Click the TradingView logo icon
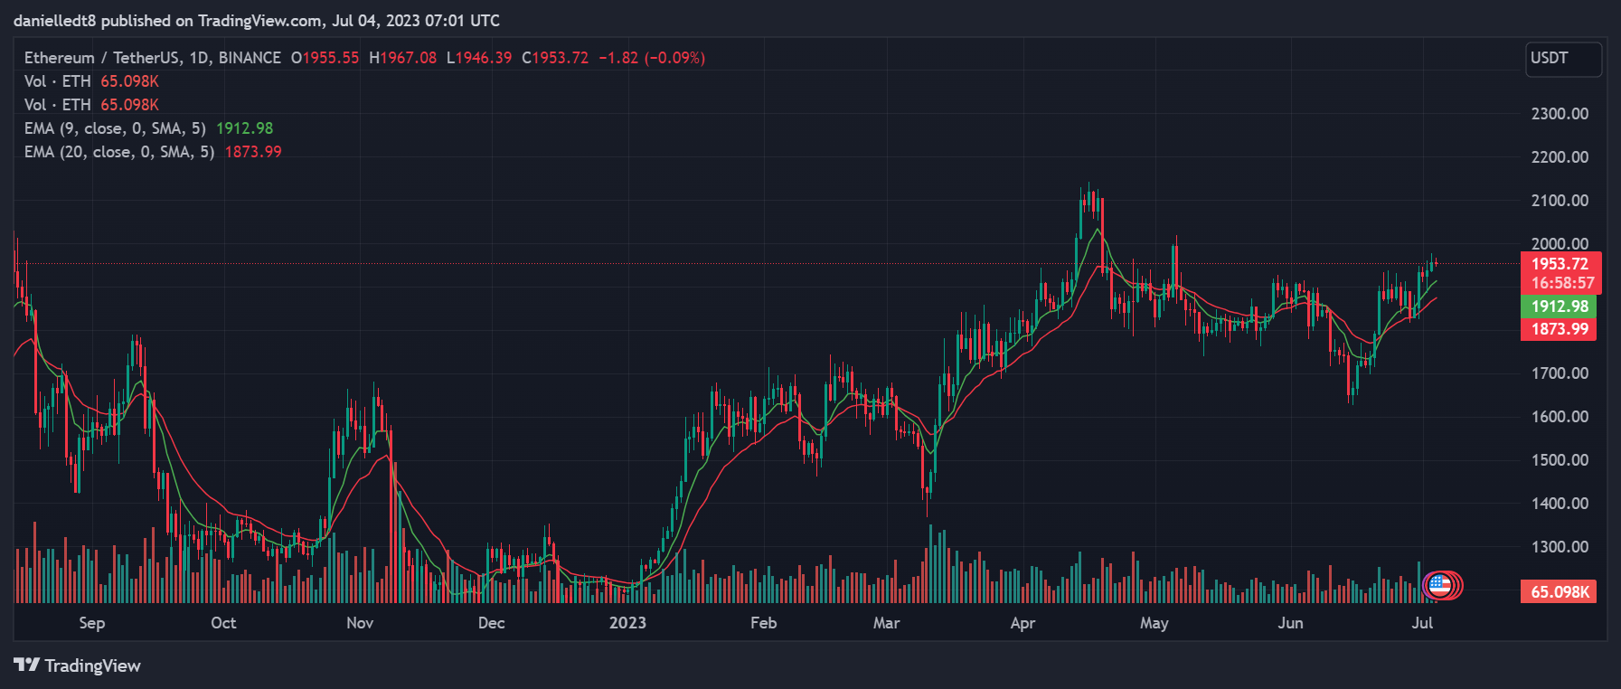 (26, 665)
